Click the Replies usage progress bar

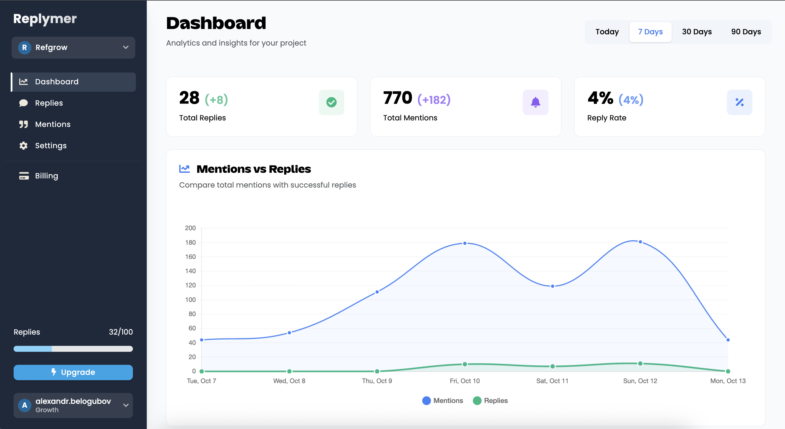click(x=73, y=349)
